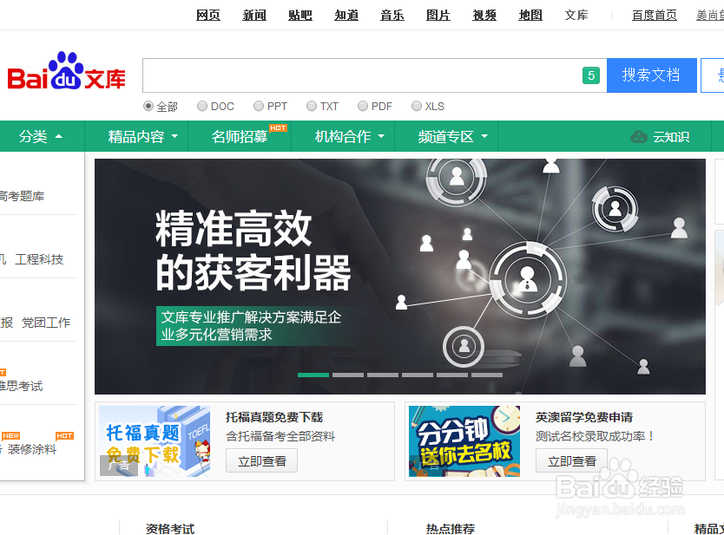Image resolution: width=724 pixels, height=535 pixels.
Task: Go to 图片 in the top navigation
Action: pos(438,16)
